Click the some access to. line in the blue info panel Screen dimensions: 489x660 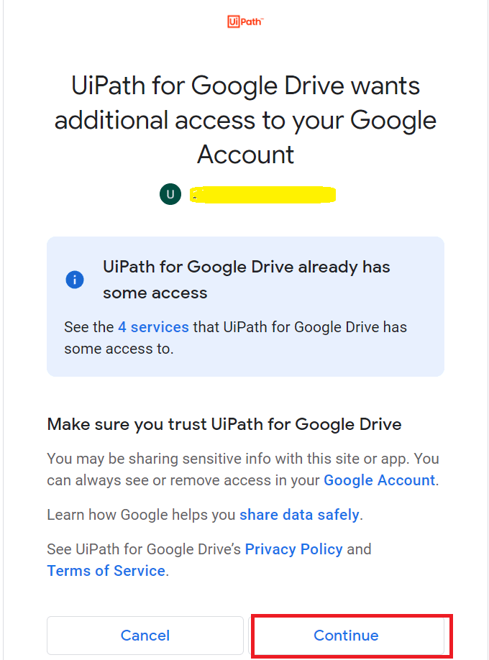pos(119,349)
